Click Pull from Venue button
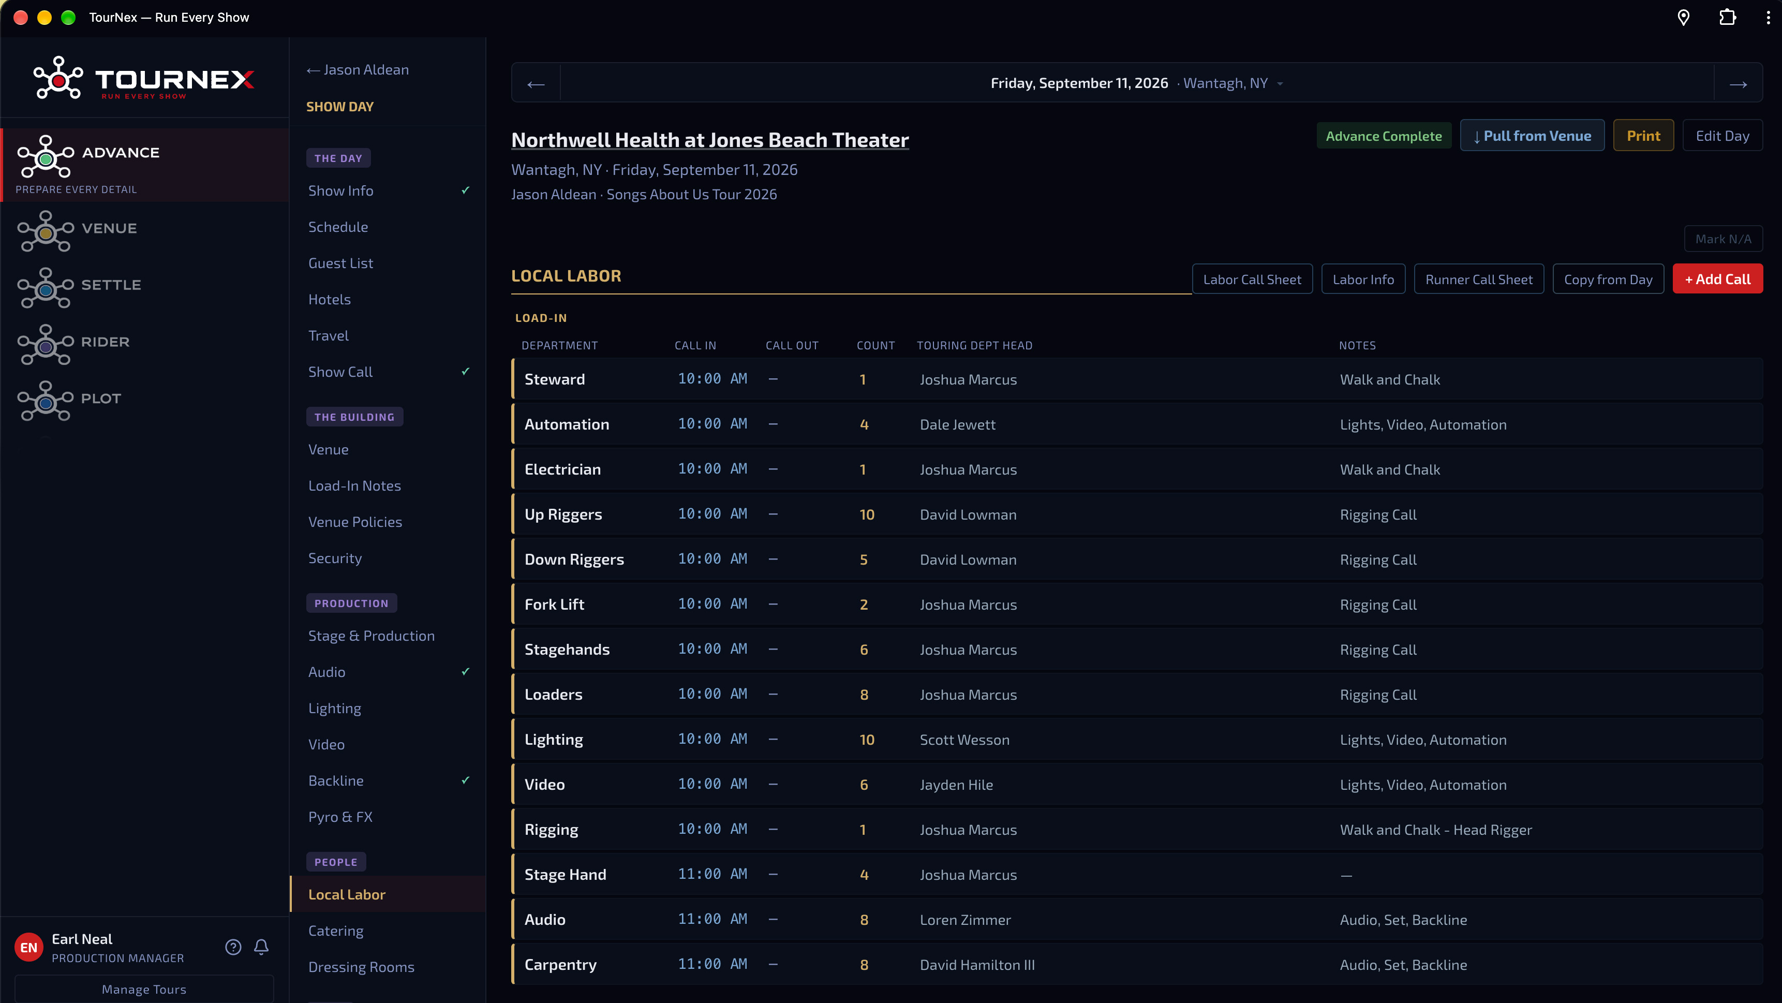The image size is (1782, 1003). coord(1532,136)
